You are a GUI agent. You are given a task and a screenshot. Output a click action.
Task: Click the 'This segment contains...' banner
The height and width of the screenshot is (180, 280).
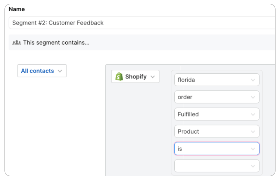(142, 42)
